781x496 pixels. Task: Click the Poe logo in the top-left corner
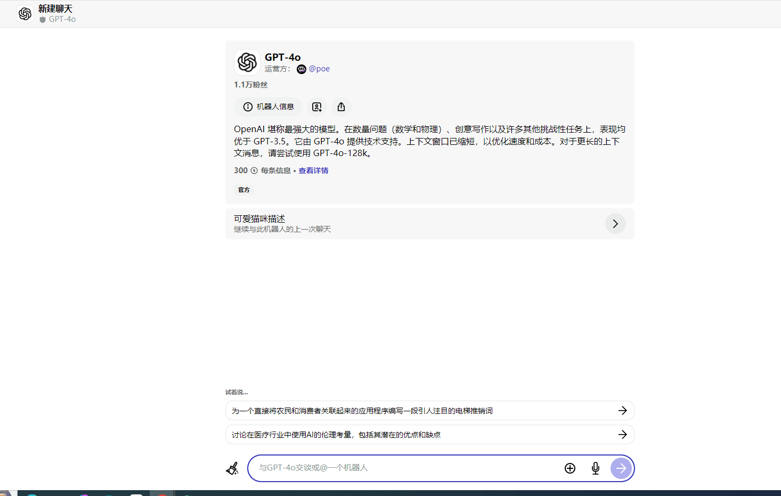[x=25, y=13]
